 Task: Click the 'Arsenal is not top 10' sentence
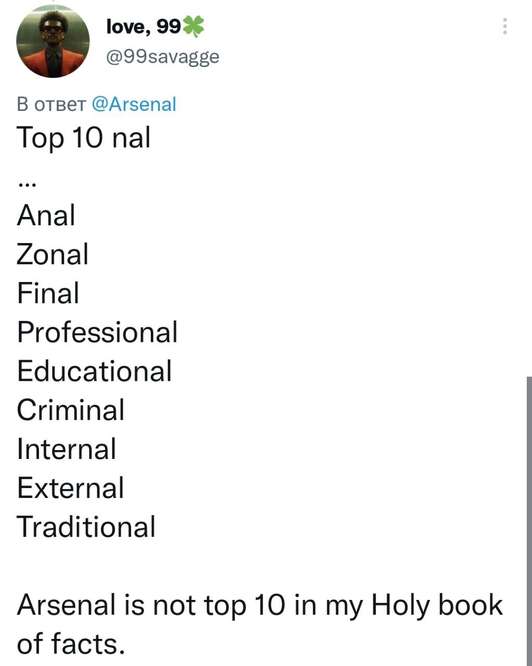pyautogui.click(x=260, y=605)
